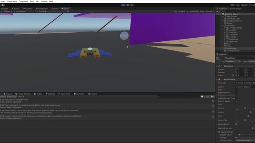This screenshot has width=255, height=143.
Task: Collapse the 3D Sound Settings section
Action: (x=217, y=132)
